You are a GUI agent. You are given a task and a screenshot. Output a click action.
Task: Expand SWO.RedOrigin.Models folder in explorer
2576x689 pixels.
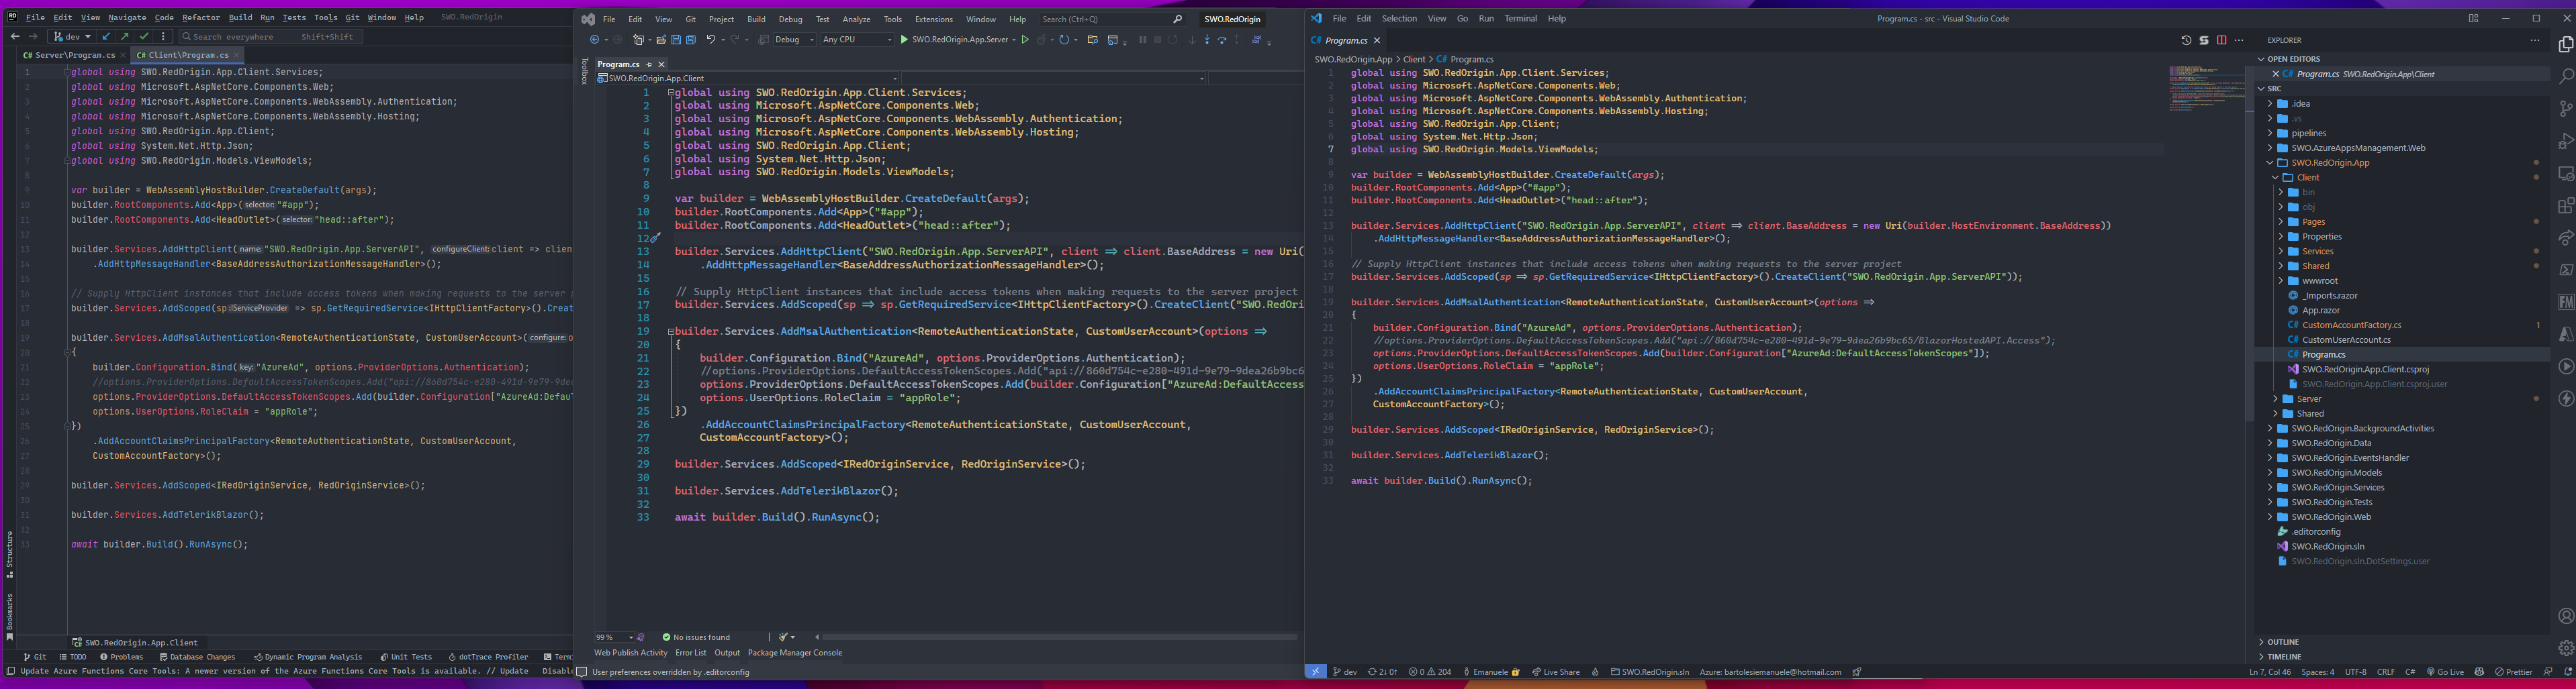tap(2336, 472)
